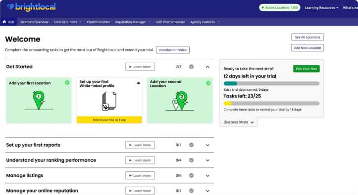The image size is (358, 195).
Task: Open the Agency Features dropdown menu
Action: coord(205,22)
